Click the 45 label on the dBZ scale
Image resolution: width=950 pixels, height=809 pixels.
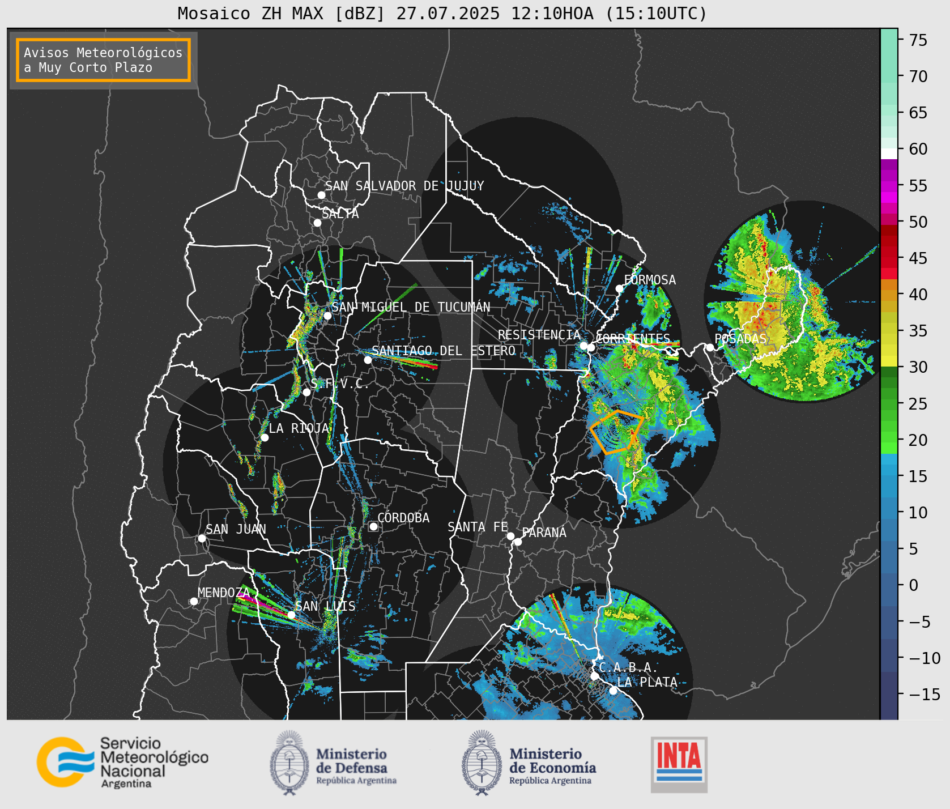(x=918, y=258)
